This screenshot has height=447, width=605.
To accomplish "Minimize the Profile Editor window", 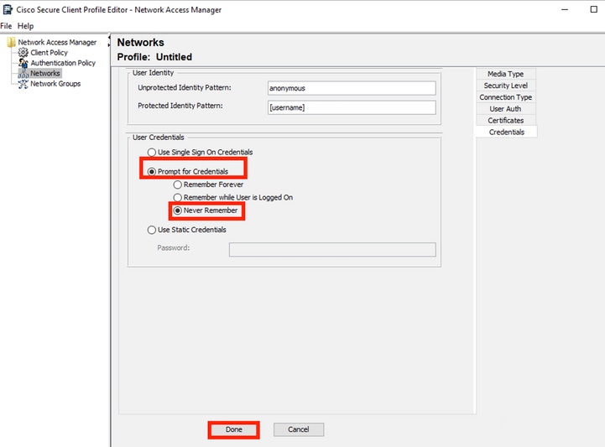I will click(565, 9).
